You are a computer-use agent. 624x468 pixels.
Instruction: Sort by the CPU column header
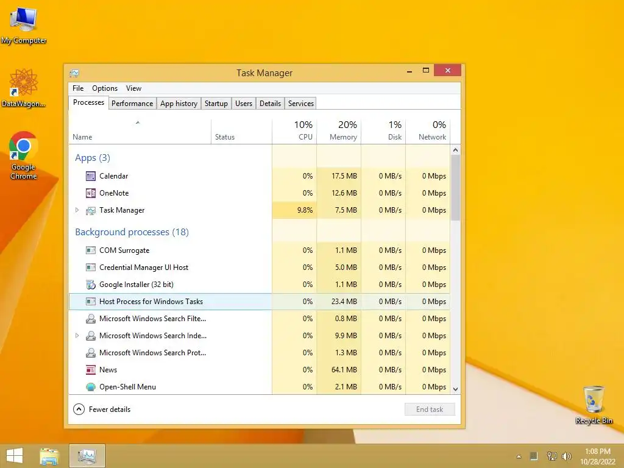point(294,132)
